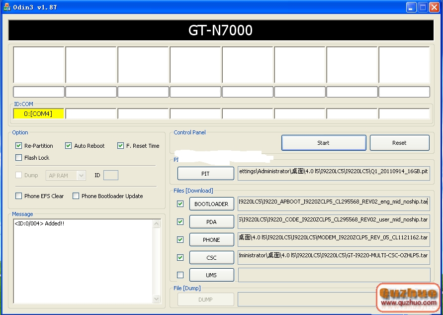Click the Start button

tap(324, 143)
